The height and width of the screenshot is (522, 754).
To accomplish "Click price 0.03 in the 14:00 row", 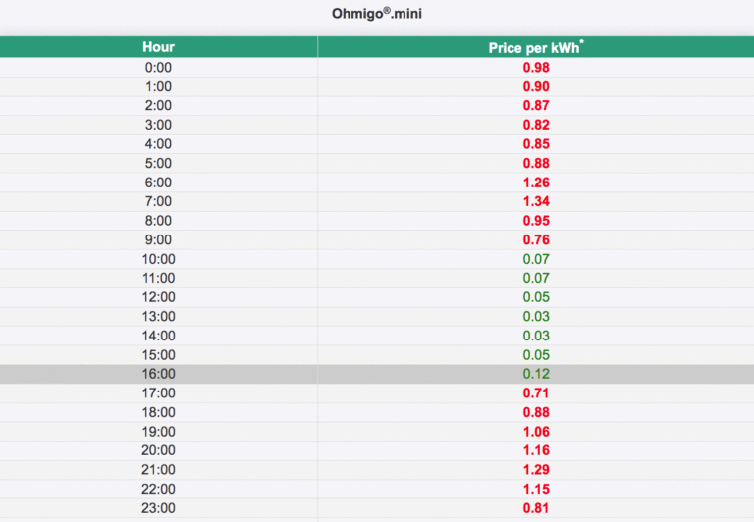I will click(536, 336).
